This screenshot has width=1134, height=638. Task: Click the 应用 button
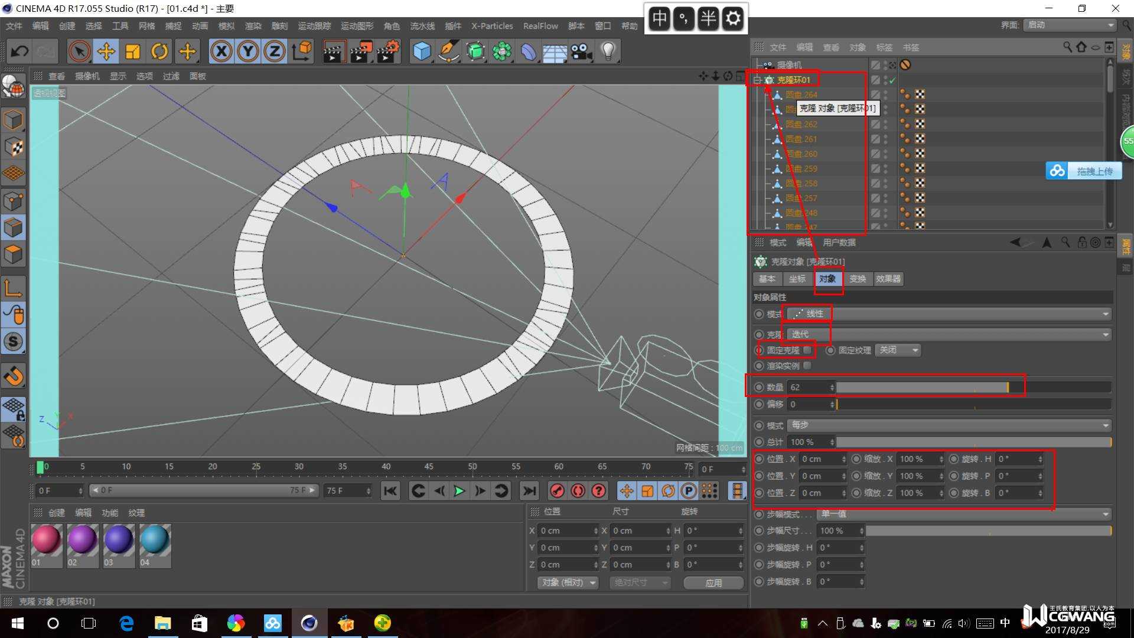(713, 582)
